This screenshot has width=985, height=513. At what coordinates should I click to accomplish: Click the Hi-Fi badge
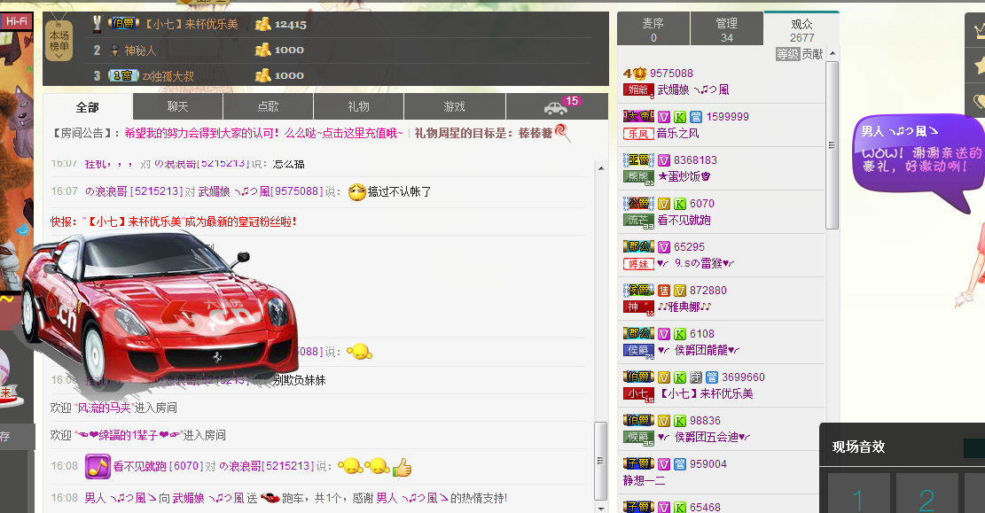pos(17,21)
